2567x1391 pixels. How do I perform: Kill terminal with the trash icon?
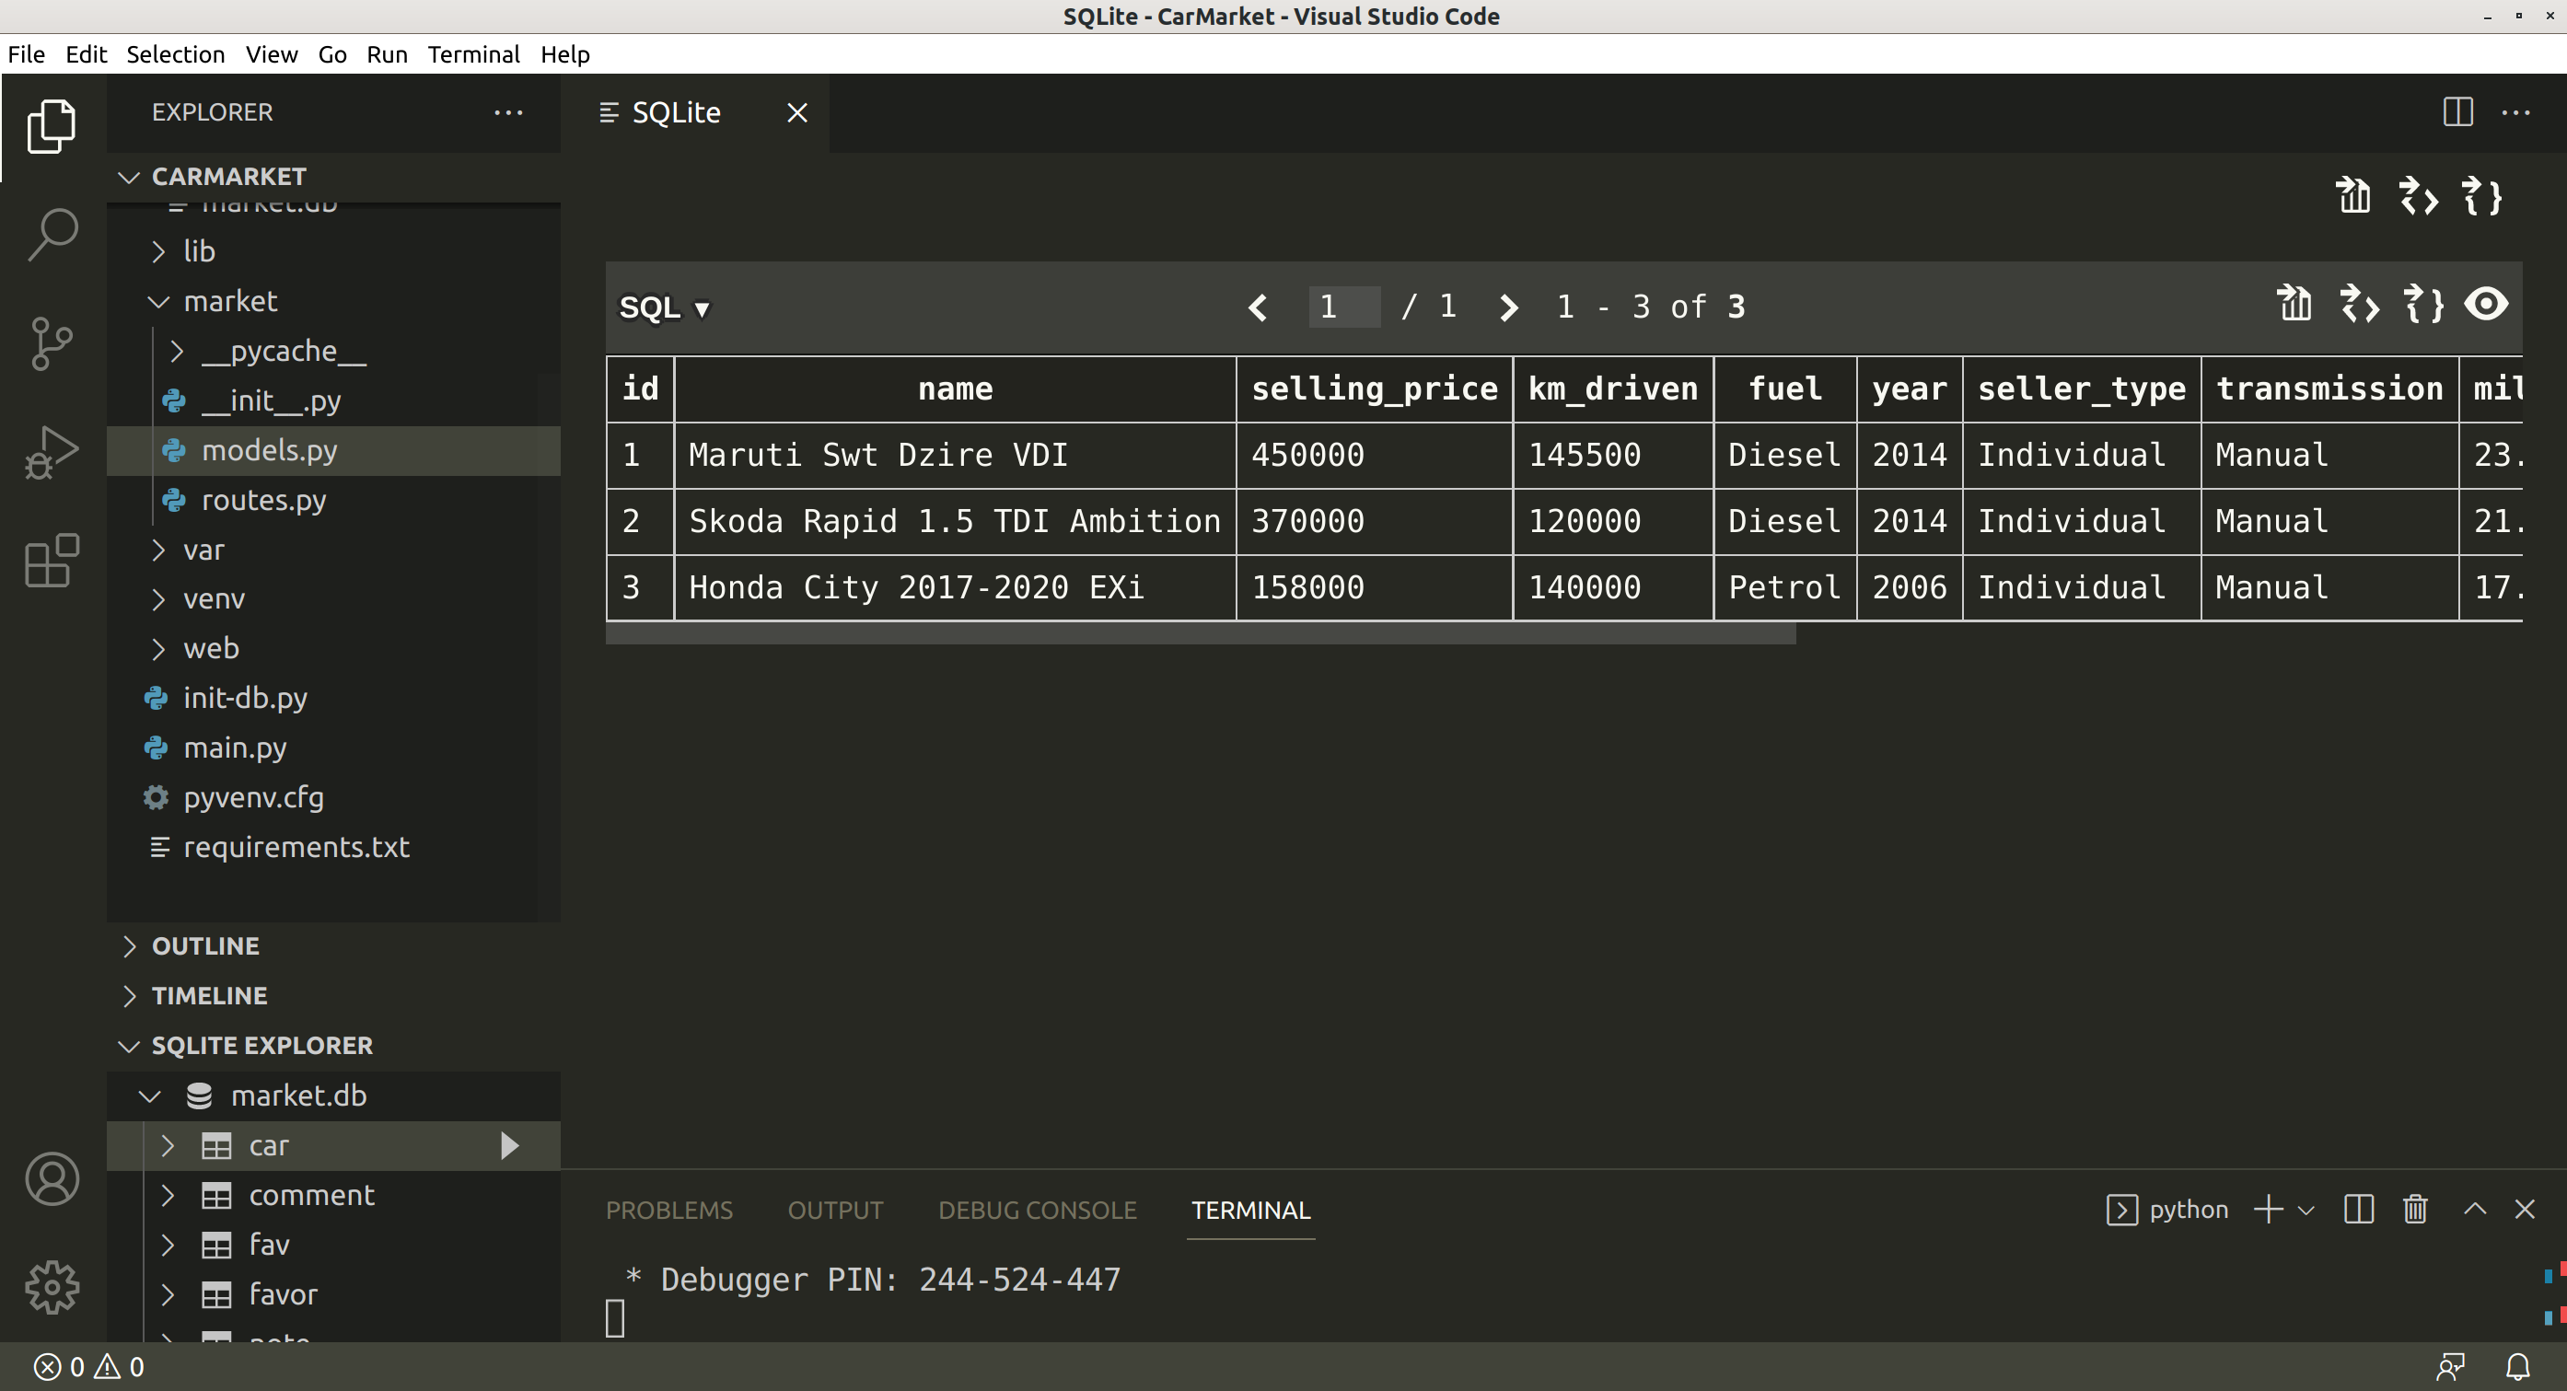[x=2414, y=1210]
